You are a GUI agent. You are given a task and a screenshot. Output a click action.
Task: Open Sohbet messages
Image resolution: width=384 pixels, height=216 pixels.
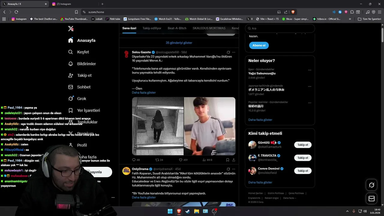pos(79,87)
